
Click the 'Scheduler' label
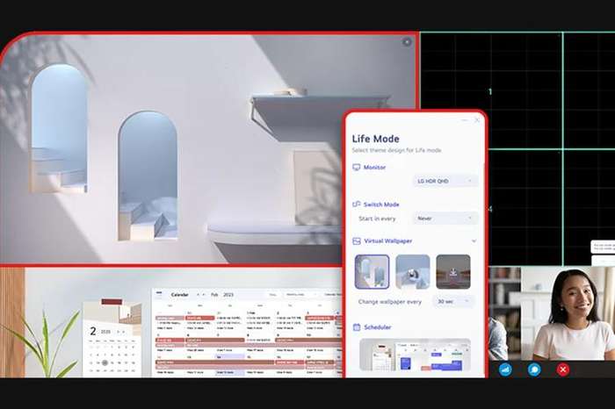point(377,327)
